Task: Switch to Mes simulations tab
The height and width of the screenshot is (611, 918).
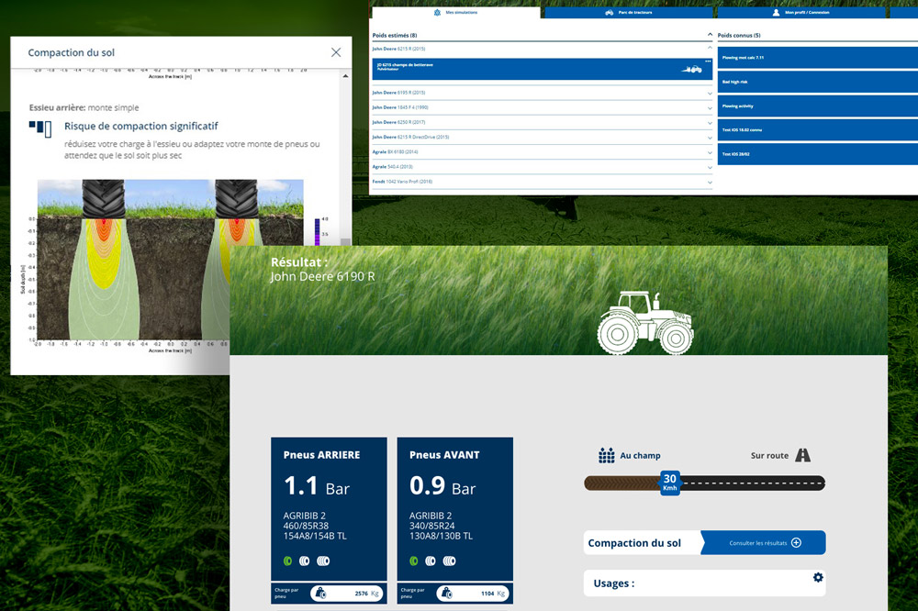Action: [x=455, y=12]
